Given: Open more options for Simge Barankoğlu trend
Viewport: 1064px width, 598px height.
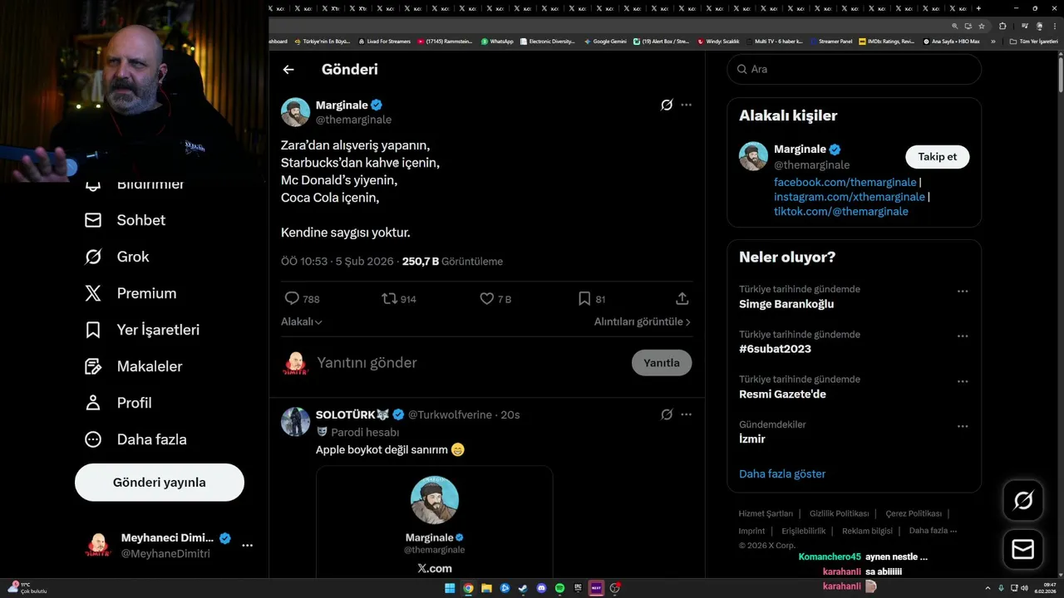Looking at the screenshot, I should pyautogui.click(x=963, y=292).
